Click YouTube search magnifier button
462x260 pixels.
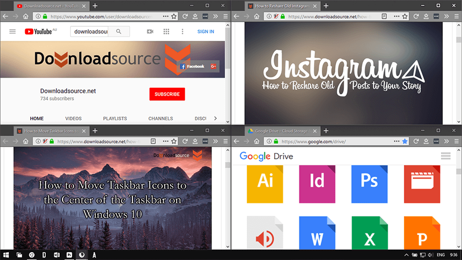click(119, 31)
